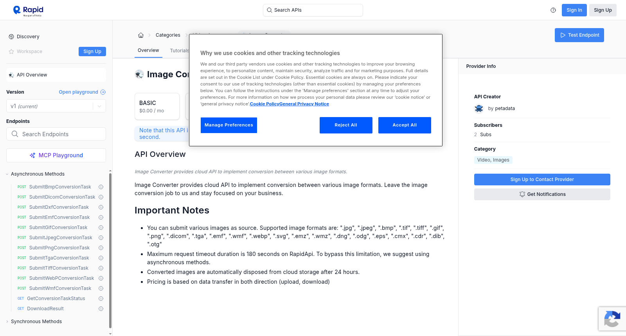The width and height of the screenshot is (626, 336).
Task: Click the Rapid logo
Action: pos(28,11)
